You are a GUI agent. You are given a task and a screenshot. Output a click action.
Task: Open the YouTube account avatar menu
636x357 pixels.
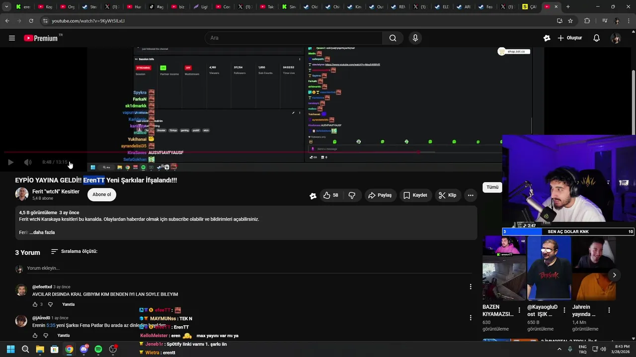coord(616,38)
